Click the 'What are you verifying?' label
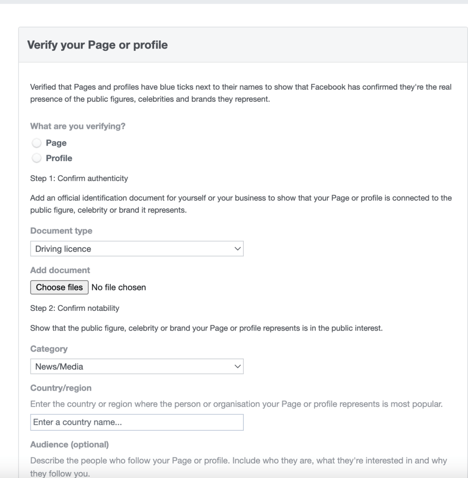 pyautogui.click(x=78, y=126)
